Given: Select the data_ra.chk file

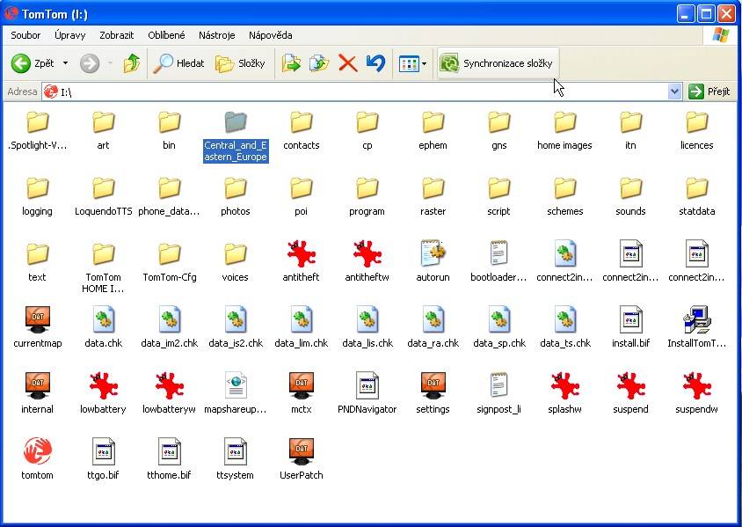Looking at the screenshot, I should pos(433,327).
